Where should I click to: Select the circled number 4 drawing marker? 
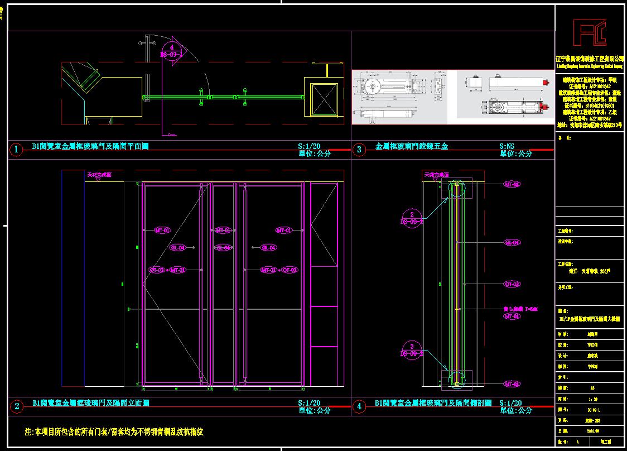coord(359,406)
